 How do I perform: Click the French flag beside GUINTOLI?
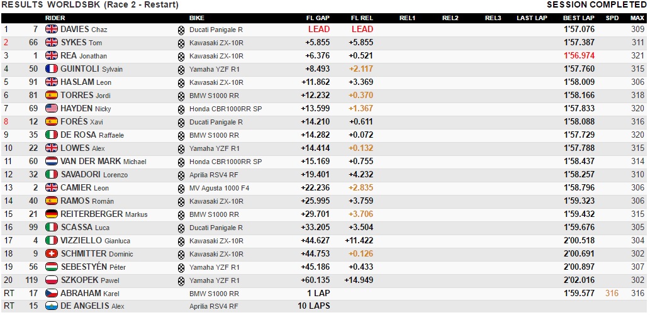click(52, 69)
